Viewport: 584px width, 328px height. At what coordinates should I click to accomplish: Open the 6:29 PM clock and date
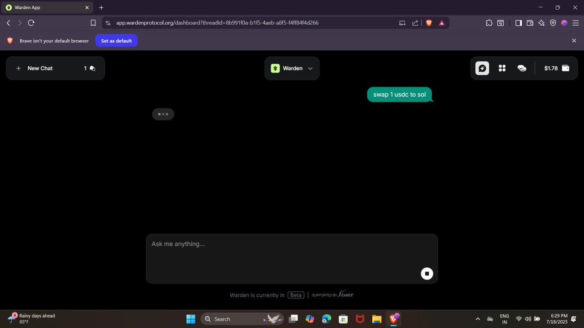click(558, 319)
